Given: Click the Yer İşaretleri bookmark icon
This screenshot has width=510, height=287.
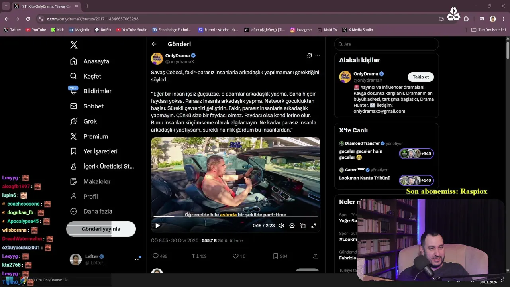Looking at the screenshot, I should (74, 151).
